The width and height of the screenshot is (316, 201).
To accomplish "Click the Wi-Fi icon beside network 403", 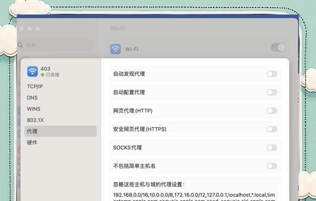I will [x=32, y=72].
